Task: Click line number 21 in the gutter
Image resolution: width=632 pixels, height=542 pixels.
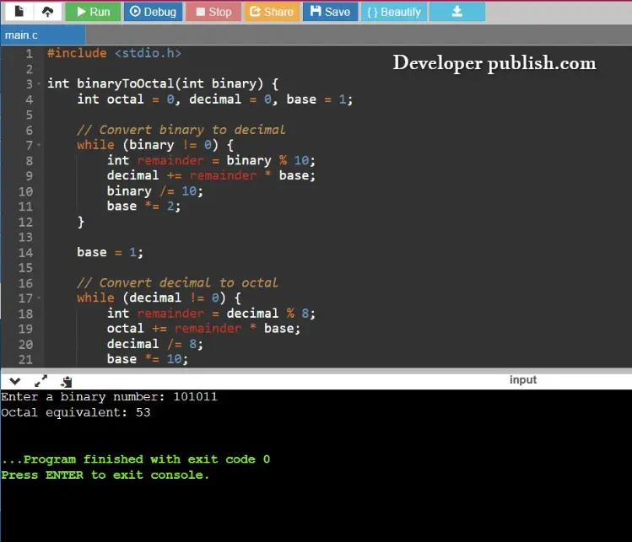Action: pyautogui.click(x=25, y=359)
